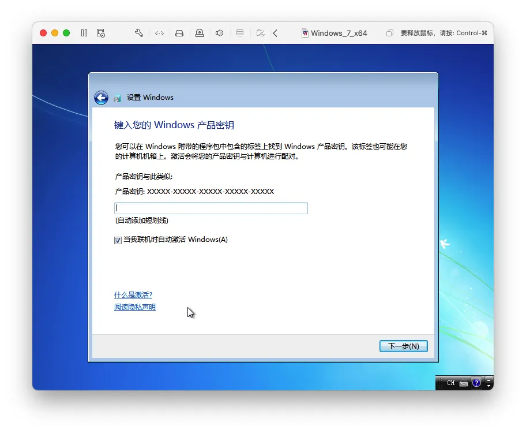Click the (自动添加短划线) hint text
The image size is (526, 433).
(x=142, y=221)
